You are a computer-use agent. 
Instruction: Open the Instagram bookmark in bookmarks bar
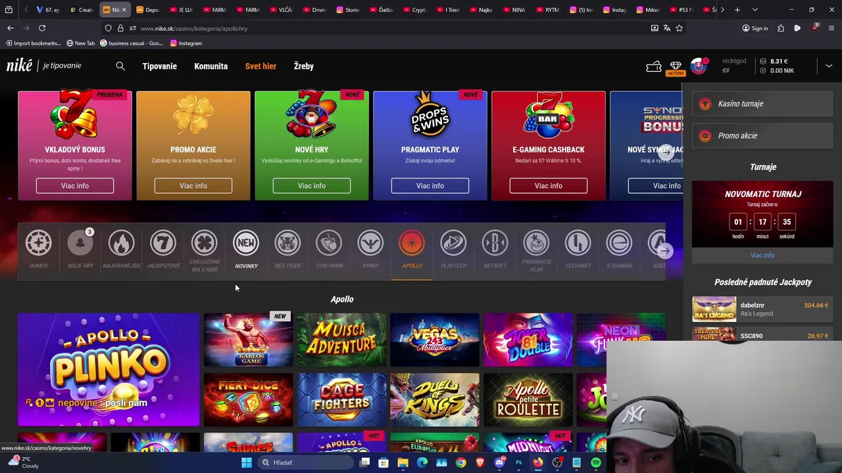point(186,43)
